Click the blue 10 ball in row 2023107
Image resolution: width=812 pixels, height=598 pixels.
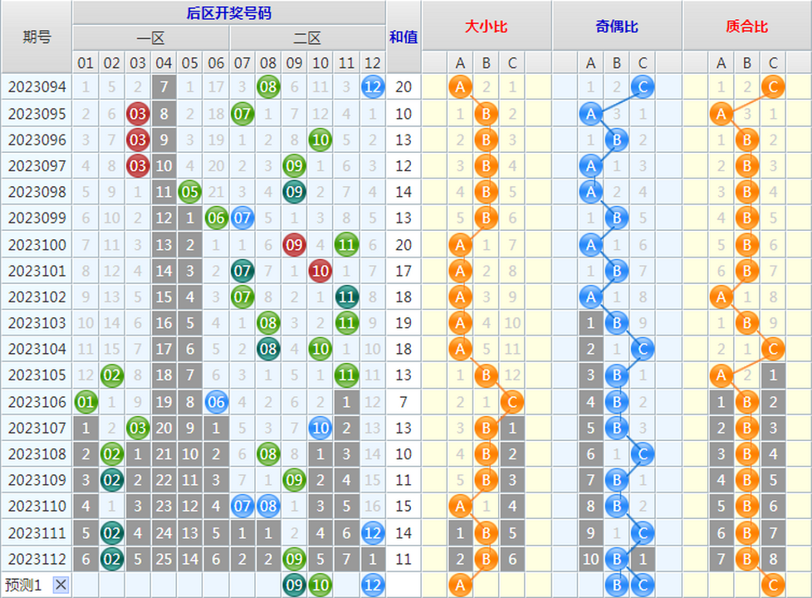coord(320,428)
